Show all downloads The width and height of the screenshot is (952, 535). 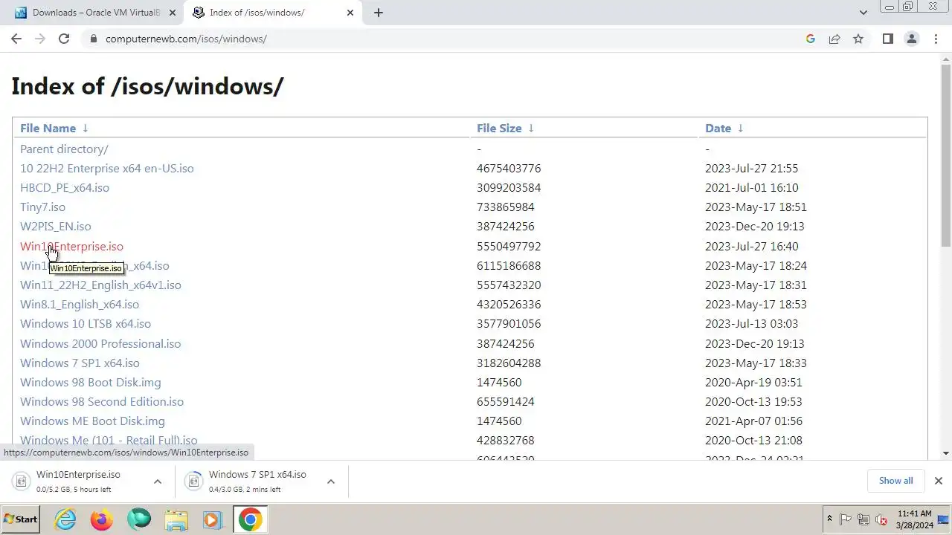pyautogui.click(x=895, y=481)
